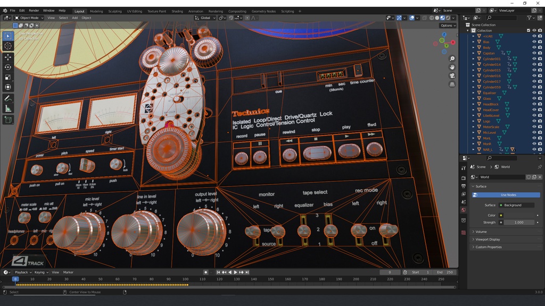
Task: Expand the Volume panel
Action: [481, 232]
